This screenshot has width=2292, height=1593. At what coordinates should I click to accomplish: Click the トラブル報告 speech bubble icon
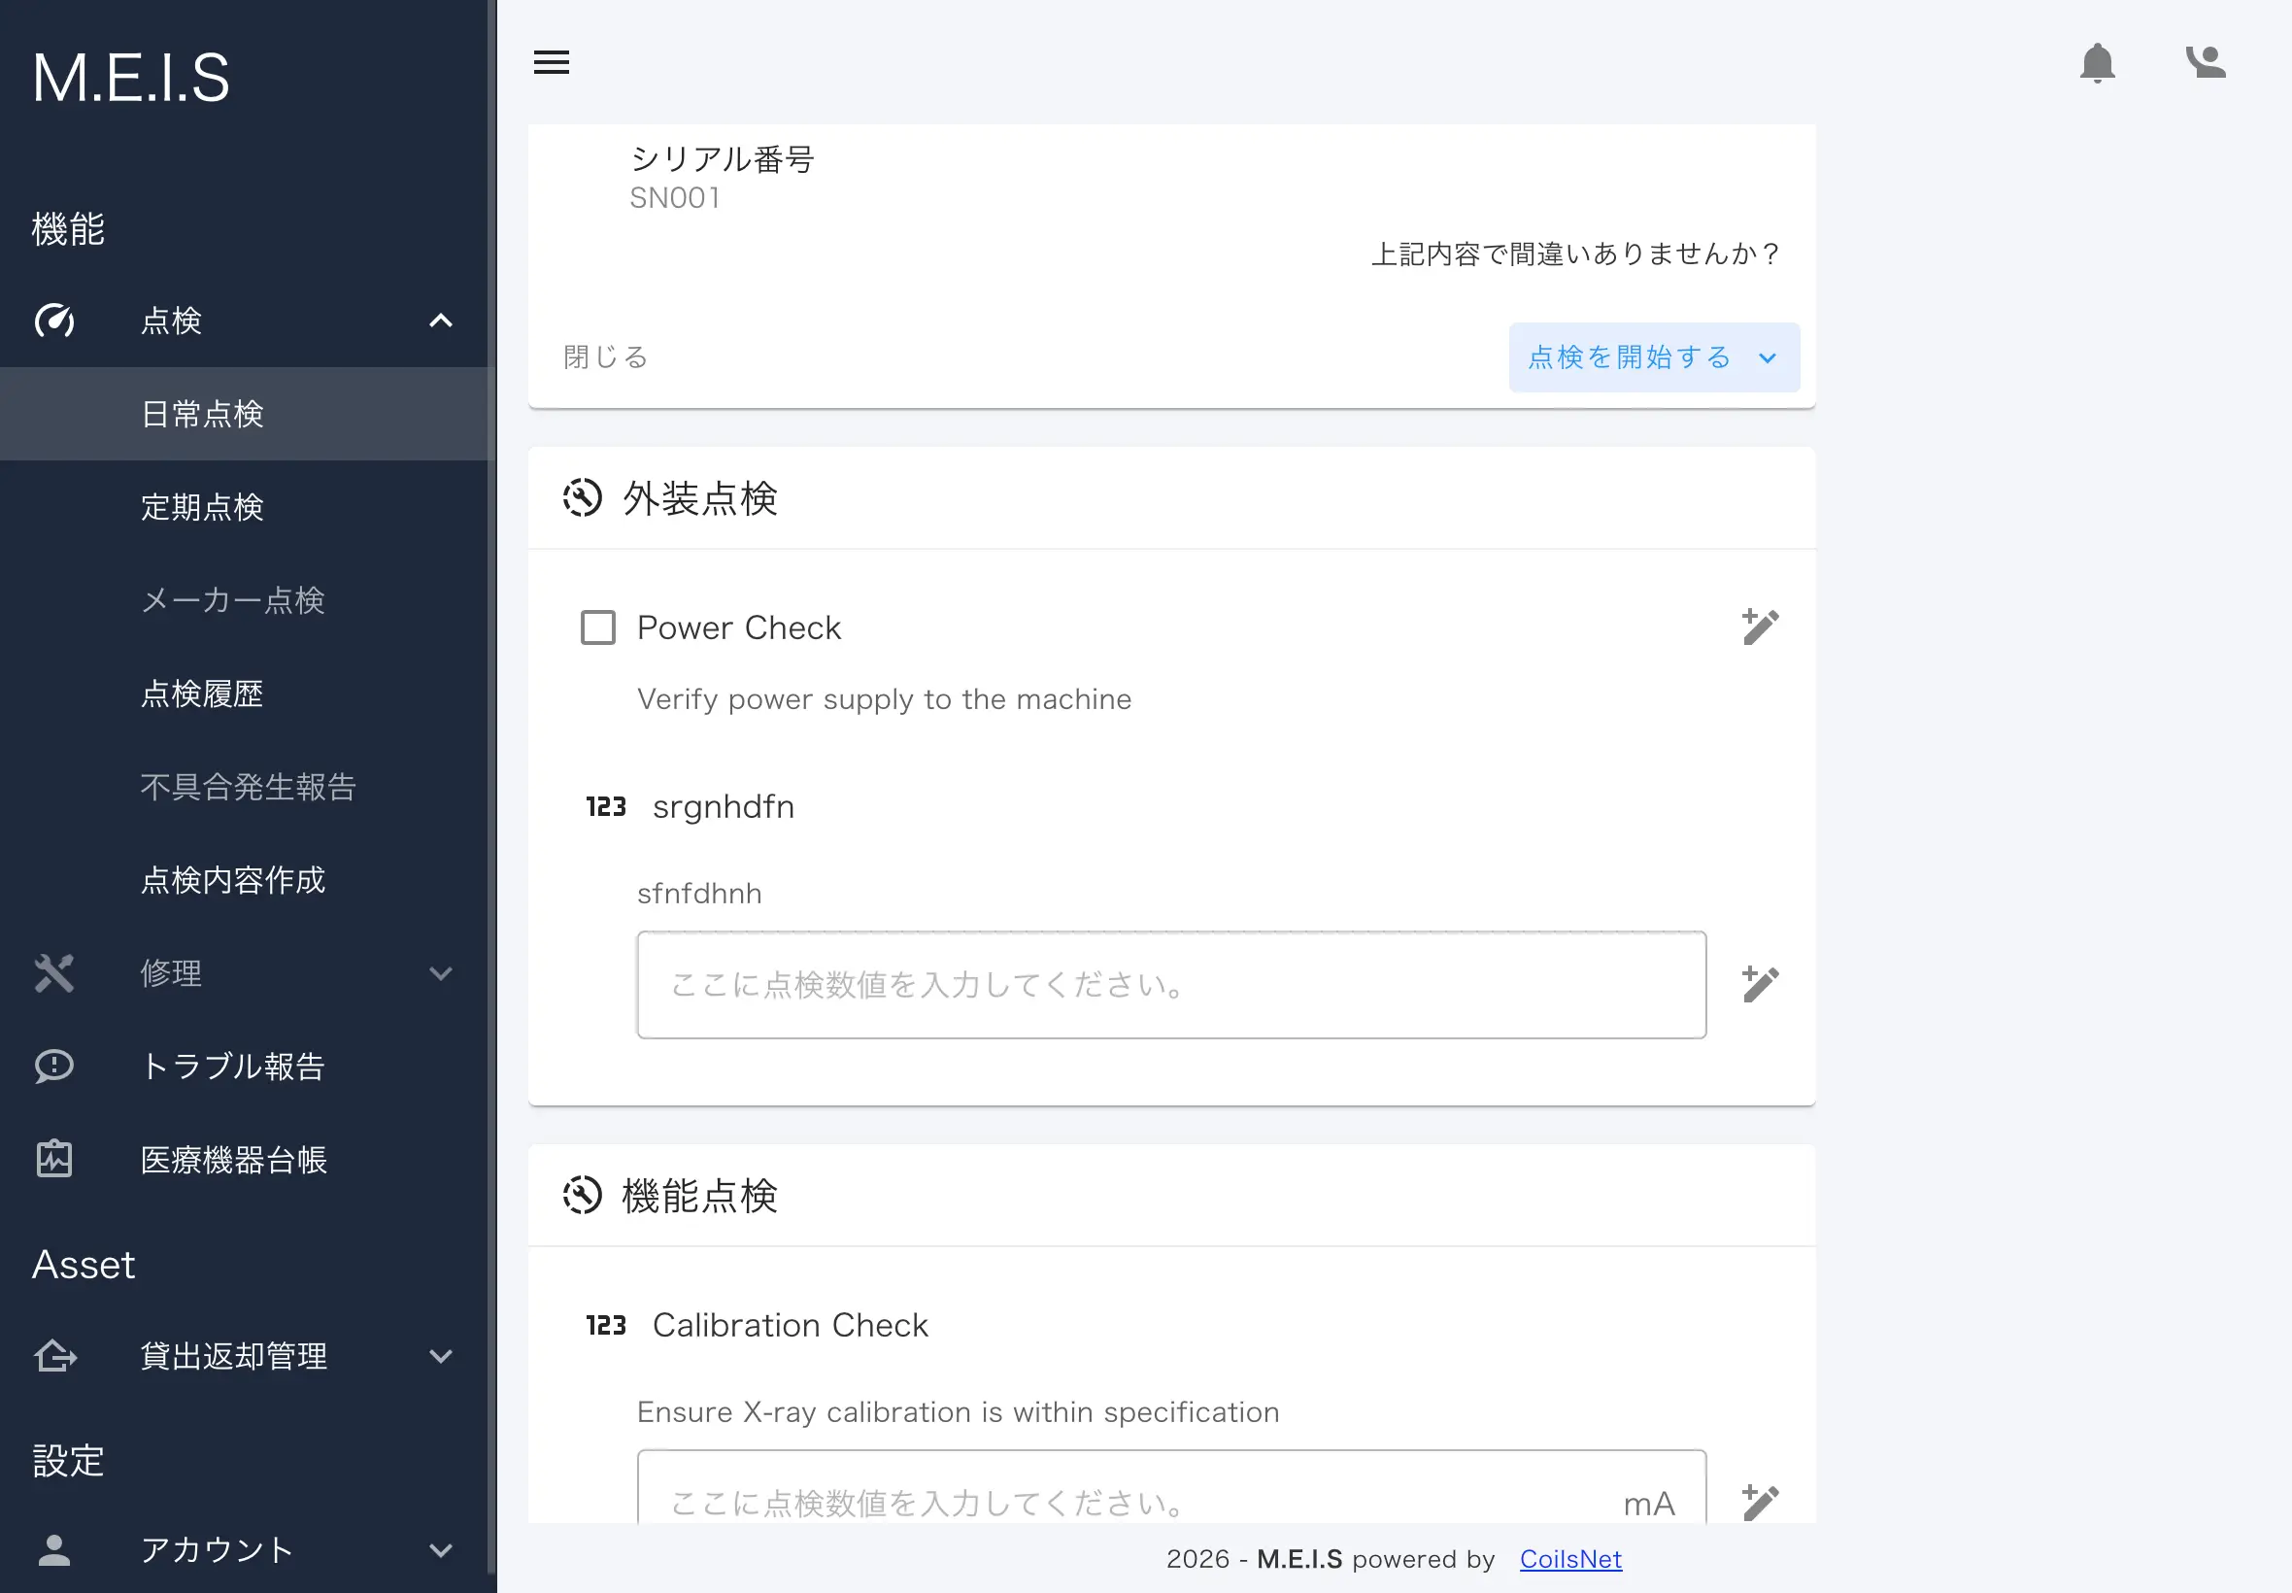coord(53,1066)
